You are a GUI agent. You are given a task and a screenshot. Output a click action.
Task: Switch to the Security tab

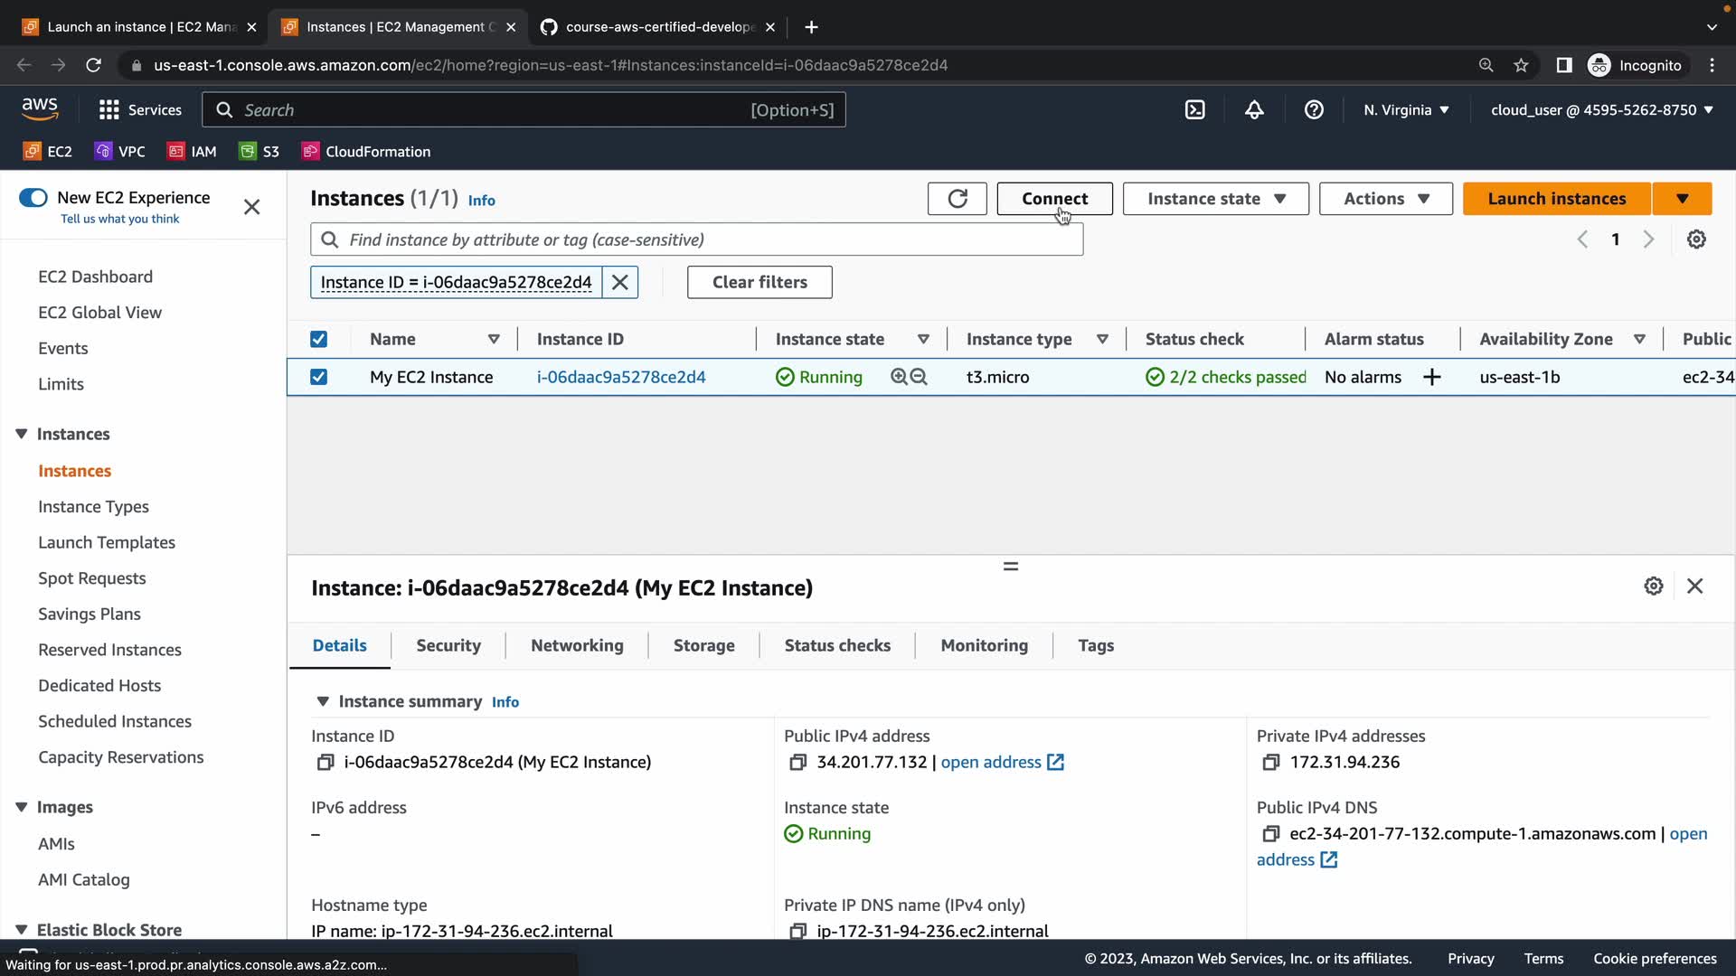click(x=448, y=645)
